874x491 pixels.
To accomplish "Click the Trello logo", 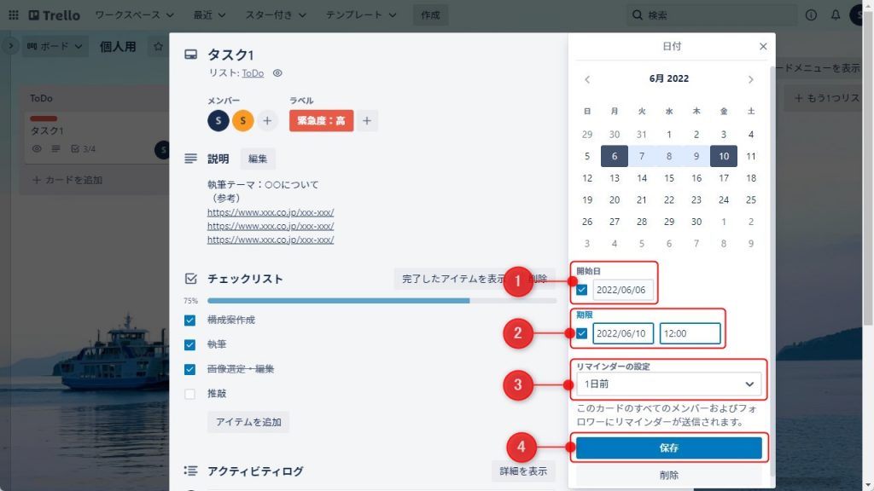I will click(x=54, y=15).
